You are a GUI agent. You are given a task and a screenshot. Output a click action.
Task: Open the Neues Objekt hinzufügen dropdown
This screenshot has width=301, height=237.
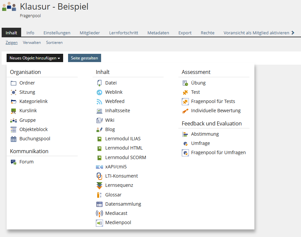click(35, 58)
